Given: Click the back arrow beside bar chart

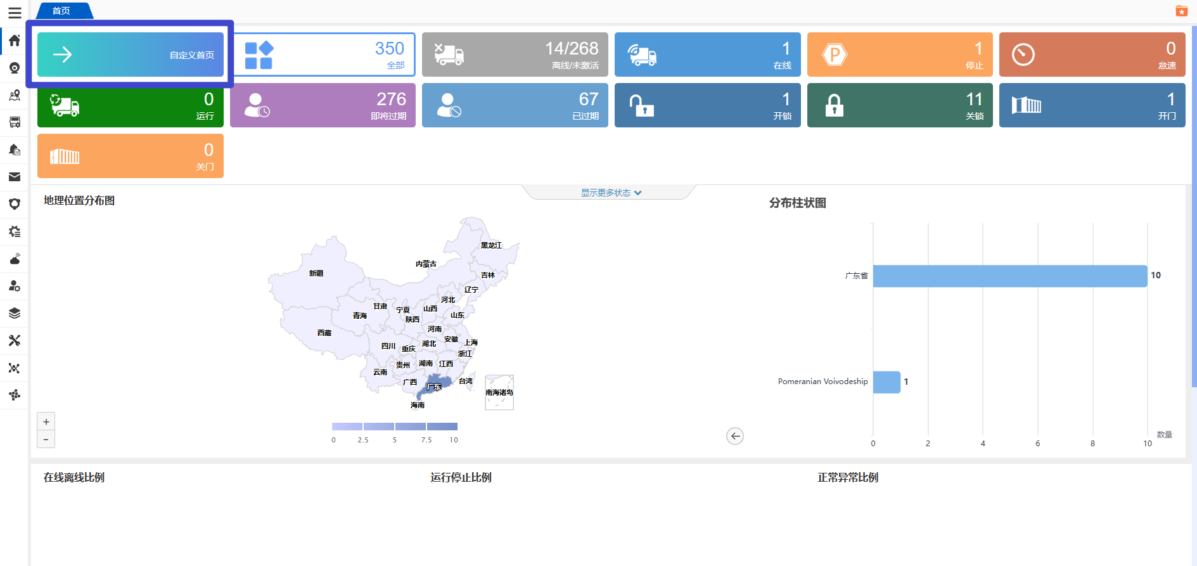Looking at the screenshot, I should tap(734, 436).
